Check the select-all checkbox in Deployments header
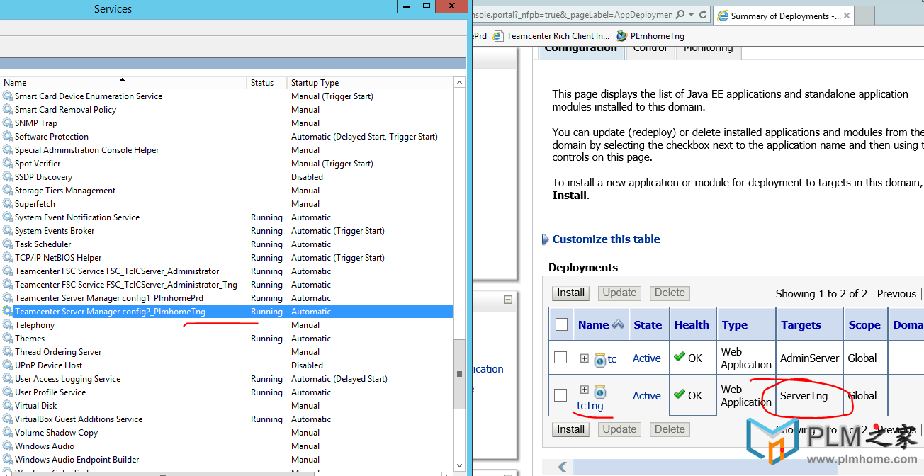The width and height of the screenshot is (924, 476). point(561,324)
